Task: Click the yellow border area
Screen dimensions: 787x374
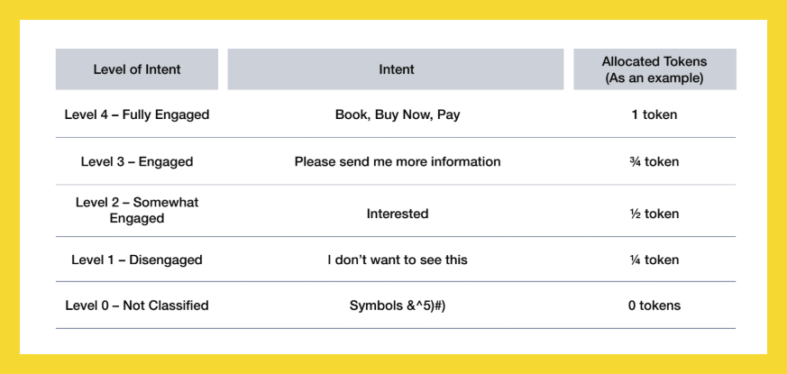Action: coord(9,180)
